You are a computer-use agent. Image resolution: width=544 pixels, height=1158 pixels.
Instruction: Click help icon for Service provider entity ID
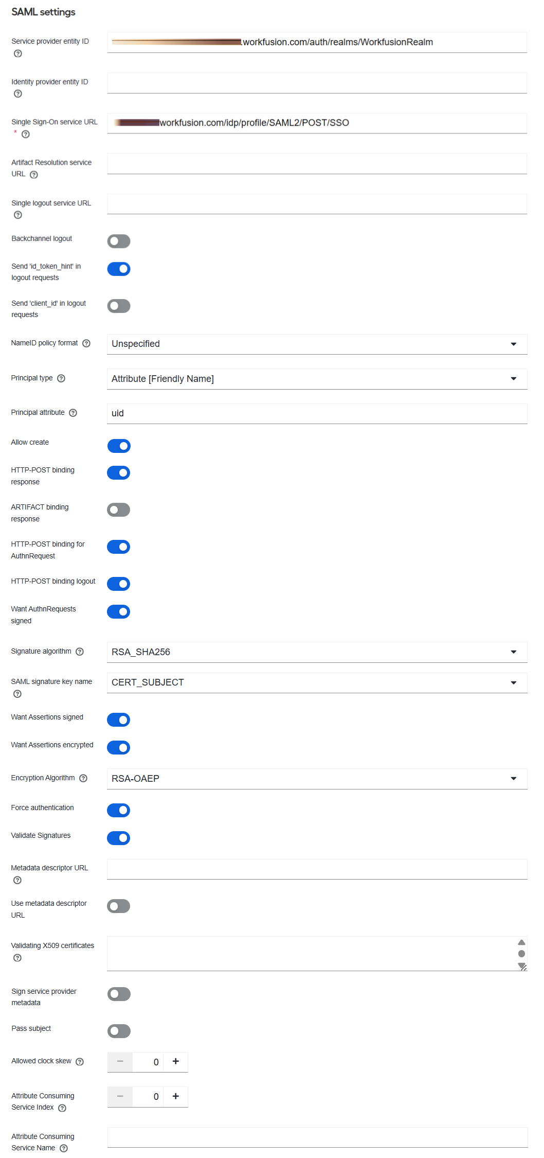click(18, 54)
